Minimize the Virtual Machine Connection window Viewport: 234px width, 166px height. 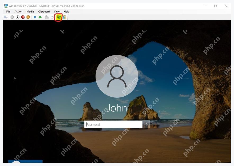[x=205, y=6]
